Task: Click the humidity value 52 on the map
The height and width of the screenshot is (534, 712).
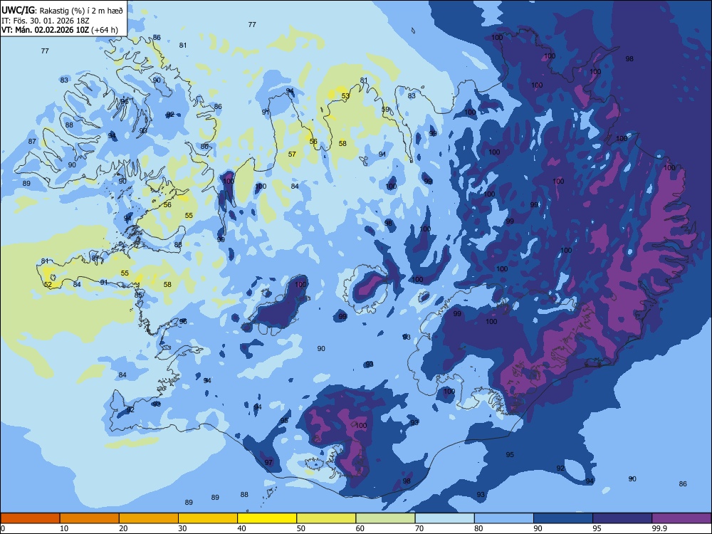Action: (48, 285)
